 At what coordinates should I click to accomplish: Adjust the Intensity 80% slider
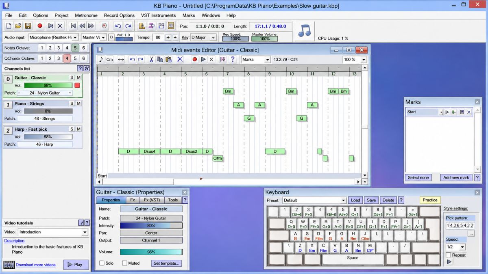point(151,226)
